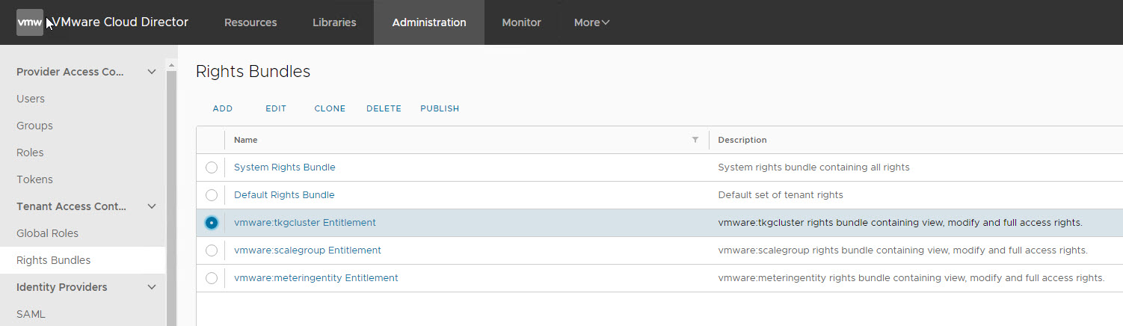The image size is (1123, 326).
Task: Open vmware:tkgcluster Entitlement link
Action: (305, 223)
